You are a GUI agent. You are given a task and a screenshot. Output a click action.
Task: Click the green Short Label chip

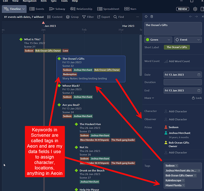(177, 47)
